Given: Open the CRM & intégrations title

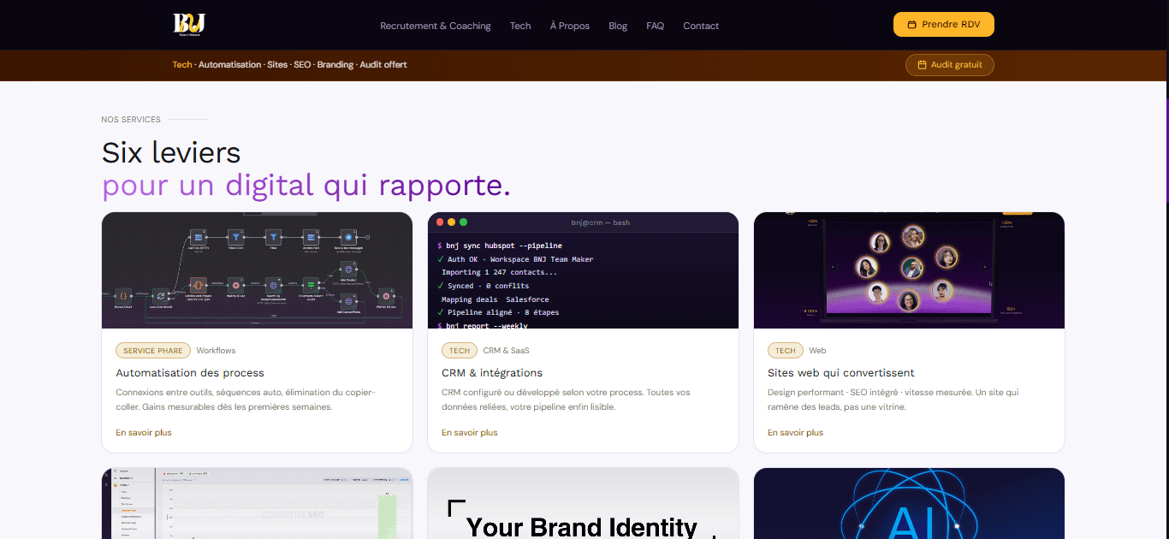Looking at the screenshot, I should (x=492, y=373).
